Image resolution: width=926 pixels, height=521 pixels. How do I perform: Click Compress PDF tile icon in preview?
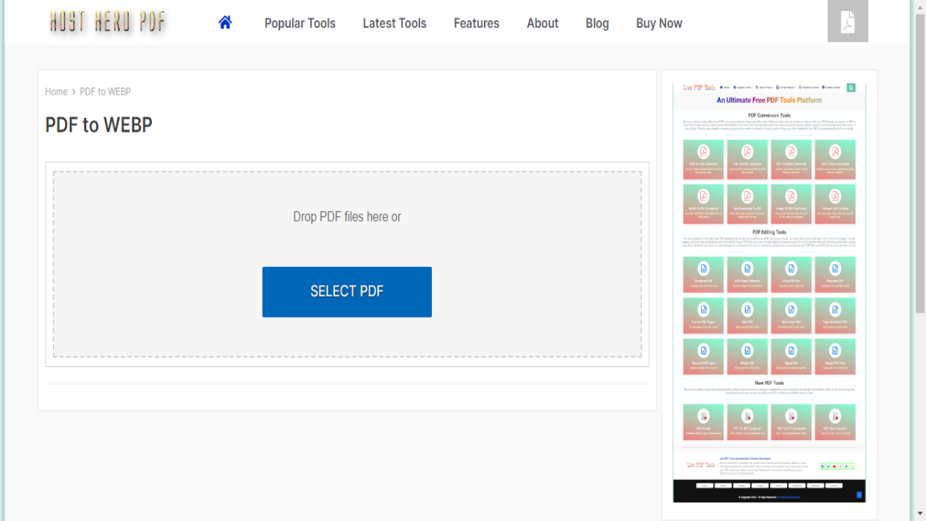pos(703,269)
